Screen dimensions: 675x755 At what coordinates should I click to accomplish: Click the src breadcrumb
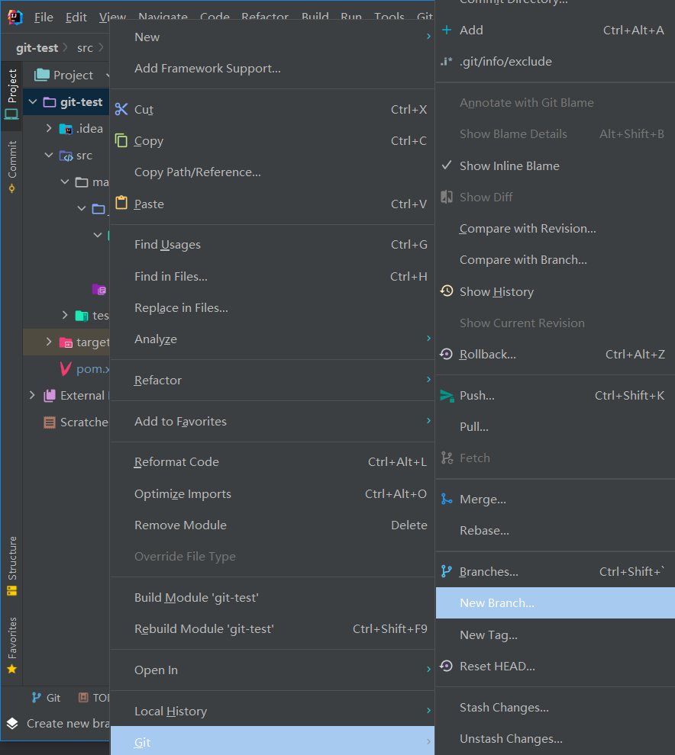pyautogui.click(x=85, y=48)
